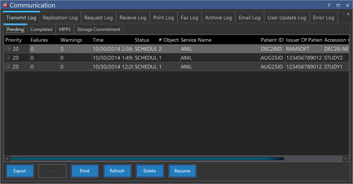Open the Error Log tab

323,18
